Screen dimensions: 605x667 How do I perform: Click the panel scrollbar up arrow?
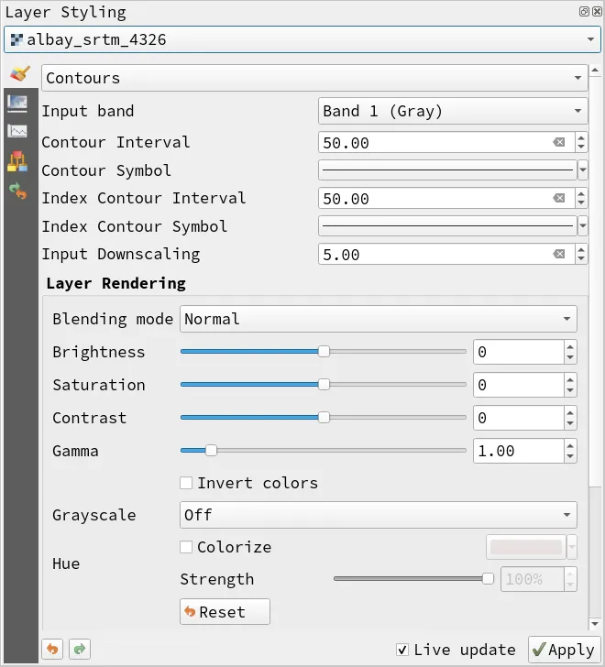595,70
